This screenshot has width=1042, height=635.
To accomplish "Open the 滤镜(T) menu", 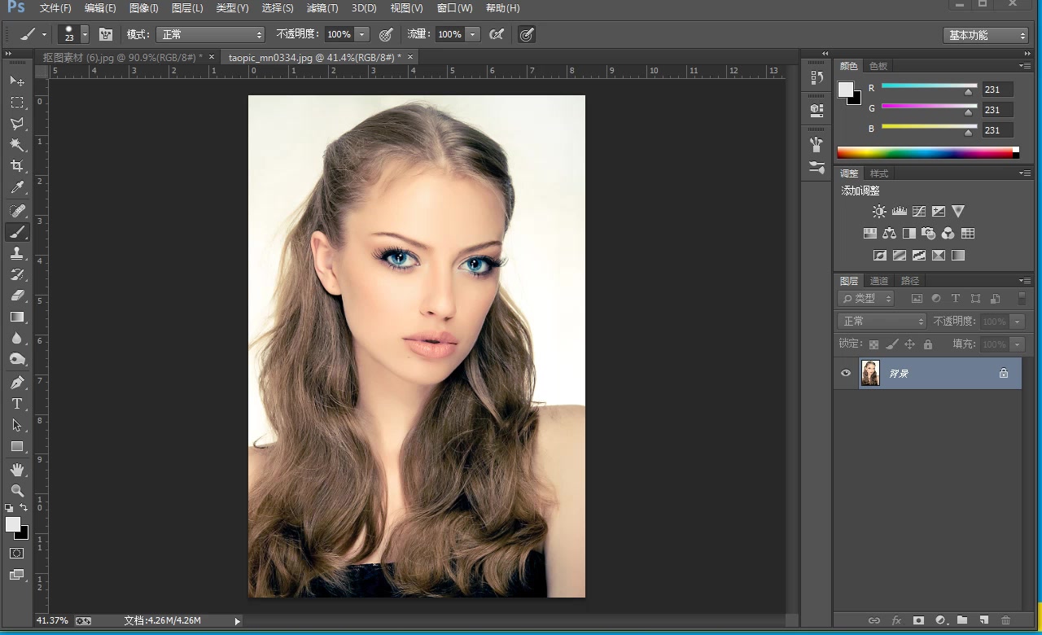I will point(322,8).
